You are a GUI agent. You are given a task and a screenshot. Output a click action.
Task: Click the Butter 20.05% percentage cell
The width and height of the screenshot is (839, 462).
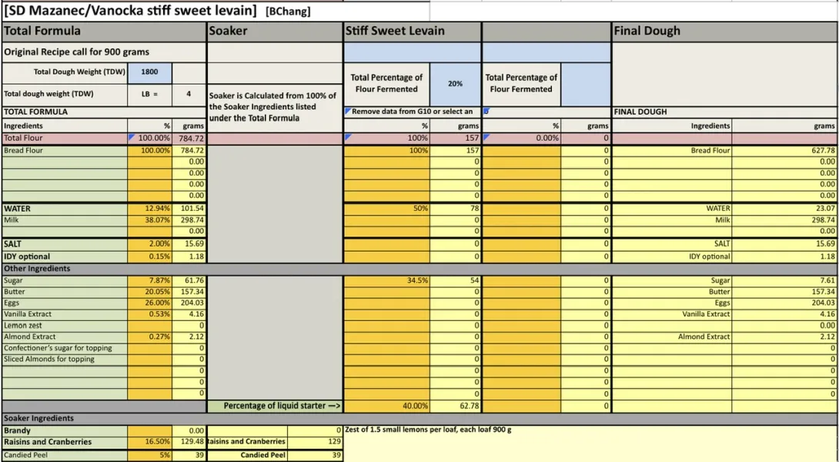click(x=150, y=292)
